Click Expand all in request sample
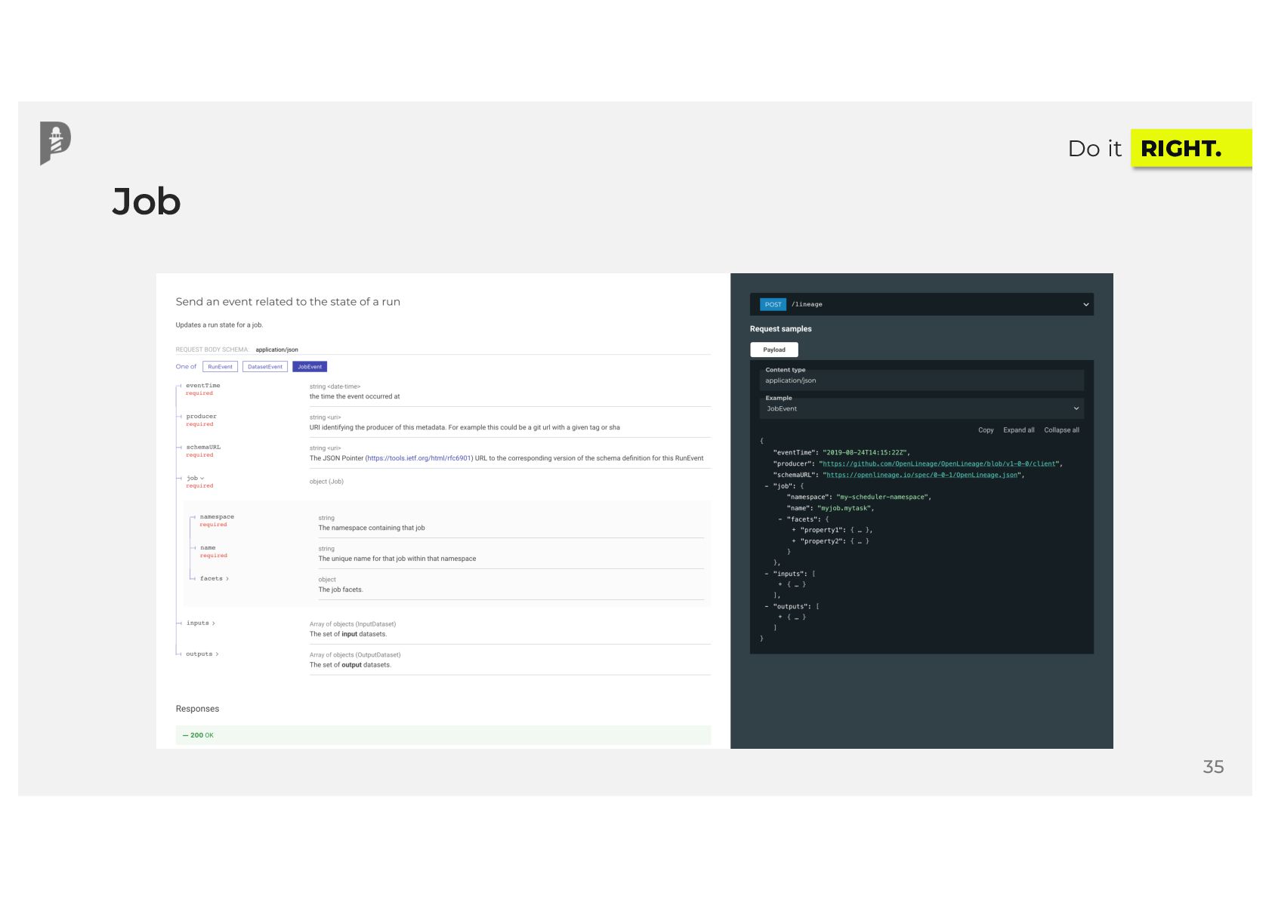 point(1019,430)
